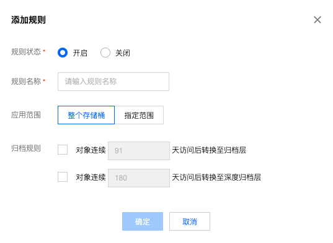Select the 关闭 radio button
This screenshot has width=333, height=243.
105,53
